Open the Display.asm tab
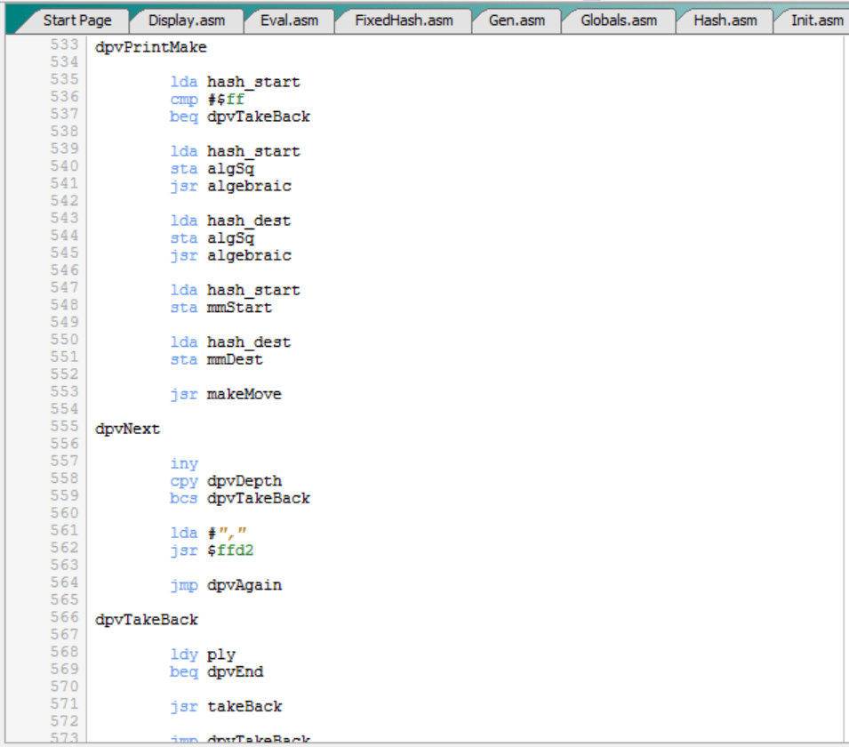 [186, 20]
